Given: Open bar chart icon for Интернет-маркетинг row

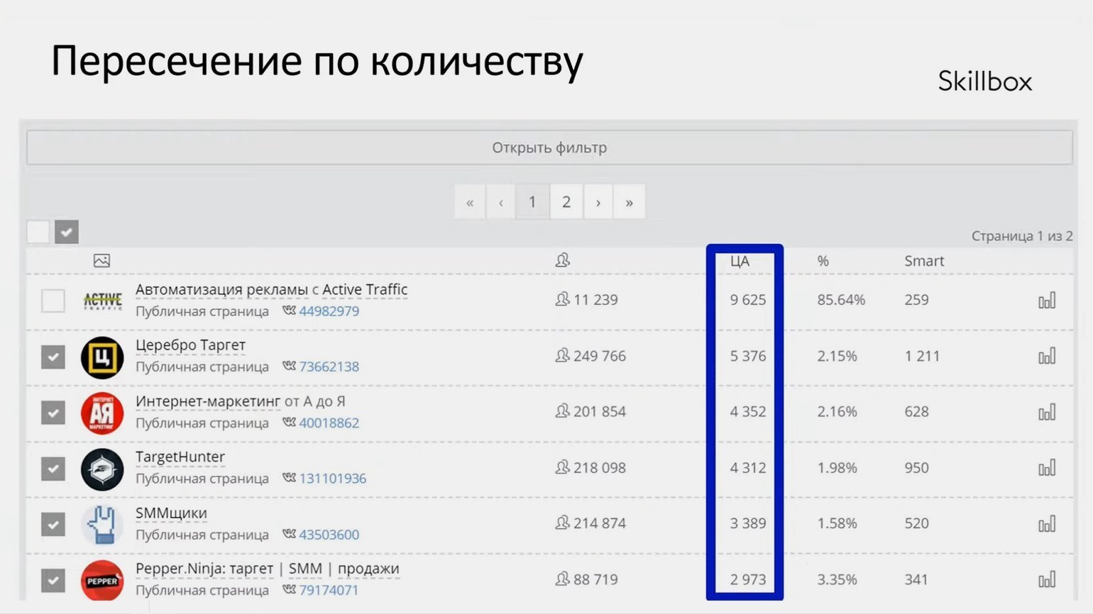Looking at the screenshot, I should pyautogui.click(x=1047, y=412).
